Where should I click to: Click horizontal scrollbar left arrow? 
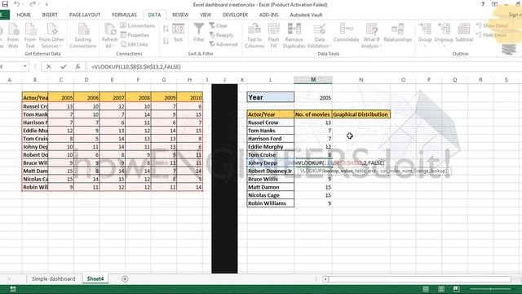click(325, 279)
